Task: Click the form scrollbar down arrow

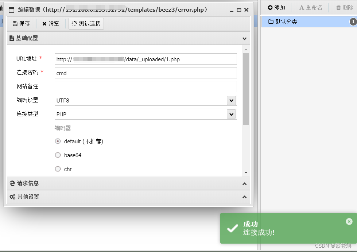Action: 246,172
